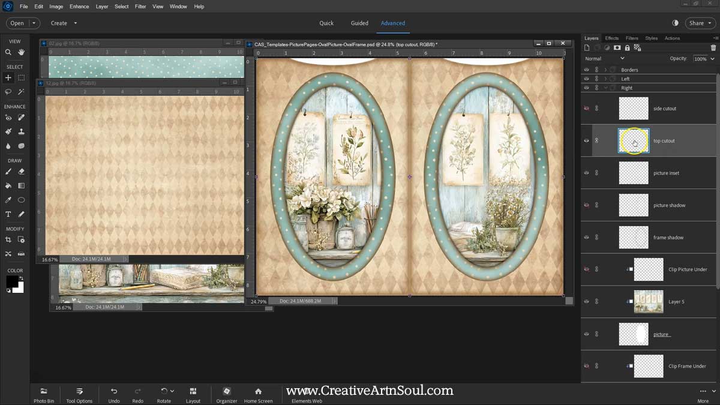Expand the Open button dropdown arrow

tap(33, 23)
